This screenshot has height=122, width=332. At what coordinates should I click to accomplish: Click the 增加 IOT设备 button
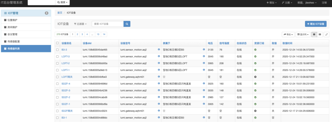[x=316, y=24]
